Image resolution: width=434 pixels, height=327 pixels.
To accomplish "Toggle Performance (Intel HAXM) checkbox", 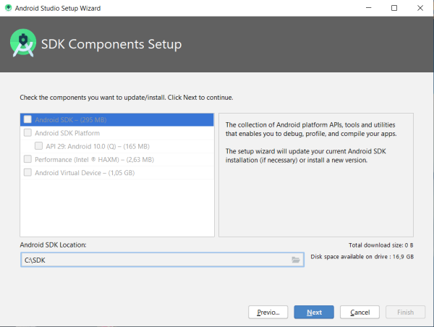I will (x=27, y=159).
